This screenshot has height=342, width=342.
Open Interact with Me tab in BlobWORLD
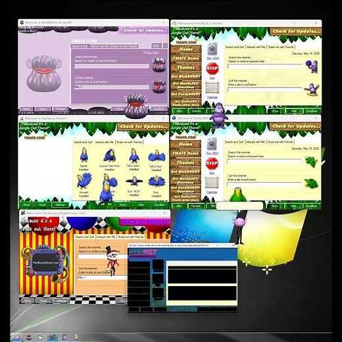[x=100, y=46]
